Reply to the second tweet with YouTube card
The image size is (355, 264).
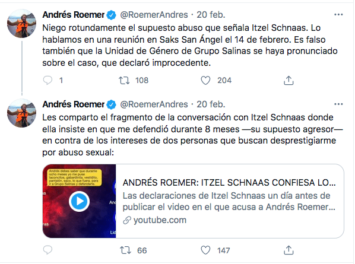tap(47, 250)
